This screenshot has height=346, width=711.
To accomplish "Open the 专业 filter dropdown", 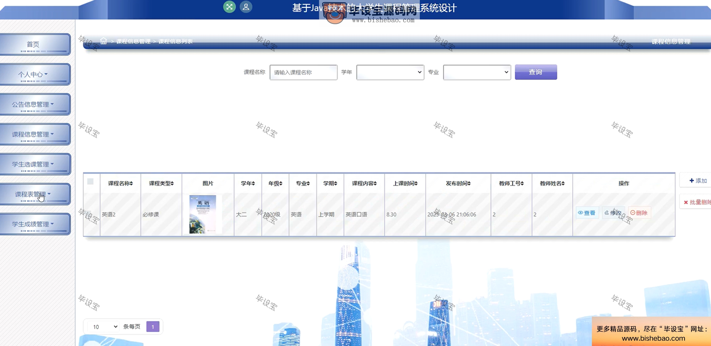I will [477, 72].
